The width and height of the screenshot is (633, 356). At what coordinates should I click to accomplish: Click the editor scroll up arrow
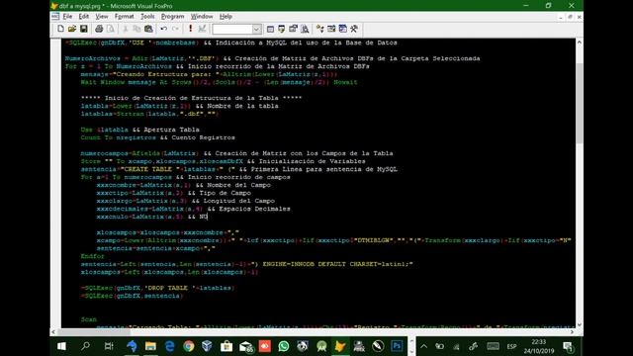pyautogui.click(x=580, y=43)
